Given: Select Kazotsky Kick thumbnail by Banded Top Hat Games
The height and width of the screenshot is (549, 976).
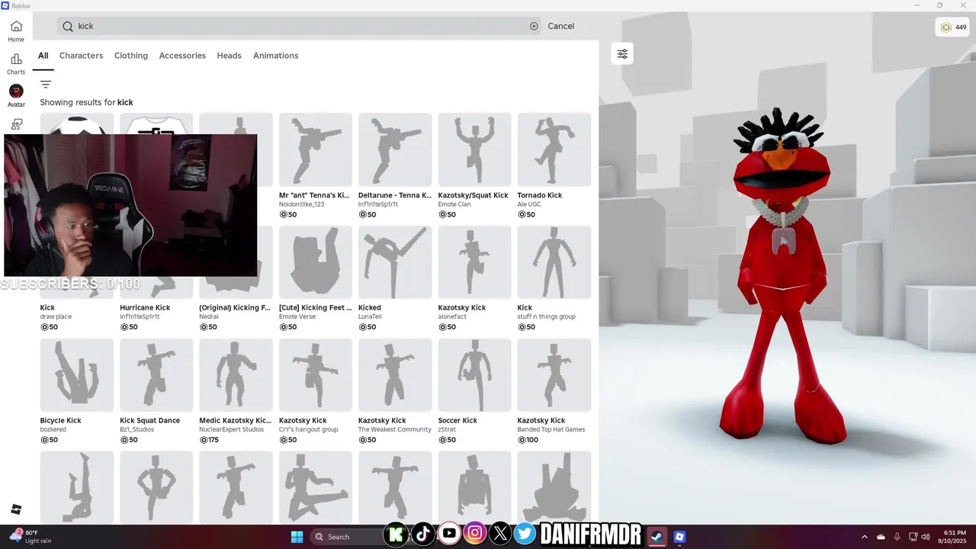Looking at the screenshot, I should [x=554, y=375].
